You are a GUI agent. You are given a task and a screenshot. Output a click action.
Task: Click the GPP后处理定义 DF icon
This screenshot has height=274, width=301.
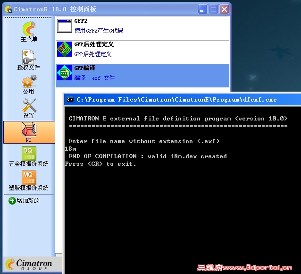pyautogui.click(x=65, y=49)
